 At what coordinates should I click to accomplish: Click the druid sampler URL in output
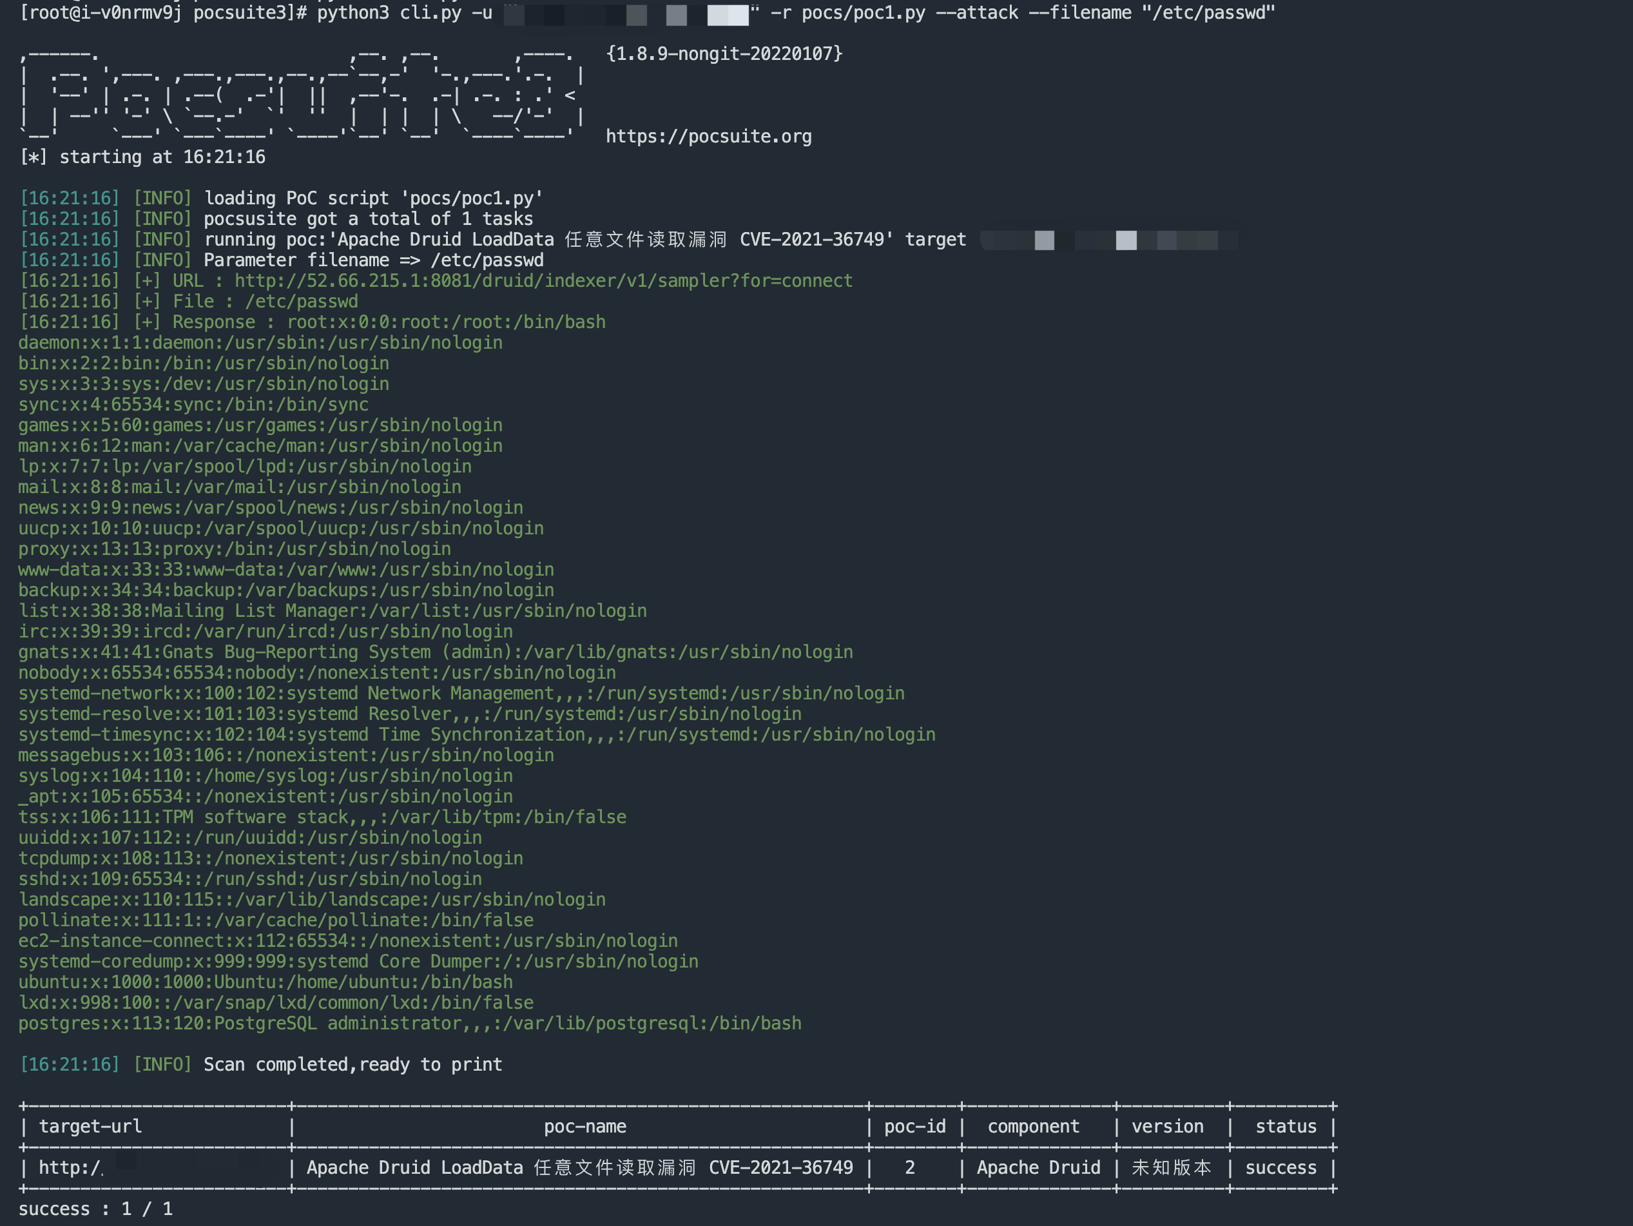pos(543,280)
